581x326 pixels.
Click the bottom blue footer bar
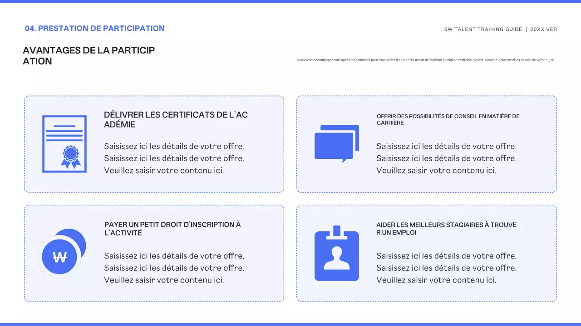point(290,323)
